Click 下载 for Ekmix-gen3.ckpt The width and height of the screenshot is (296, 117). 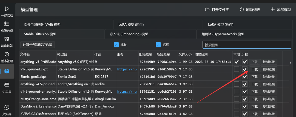[x=255, y=77]
